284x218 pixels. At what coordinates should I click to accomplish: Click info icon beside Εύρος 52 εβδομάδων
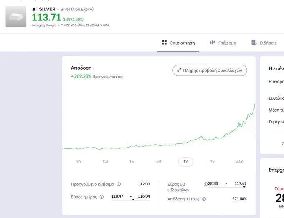pos(205,184)
